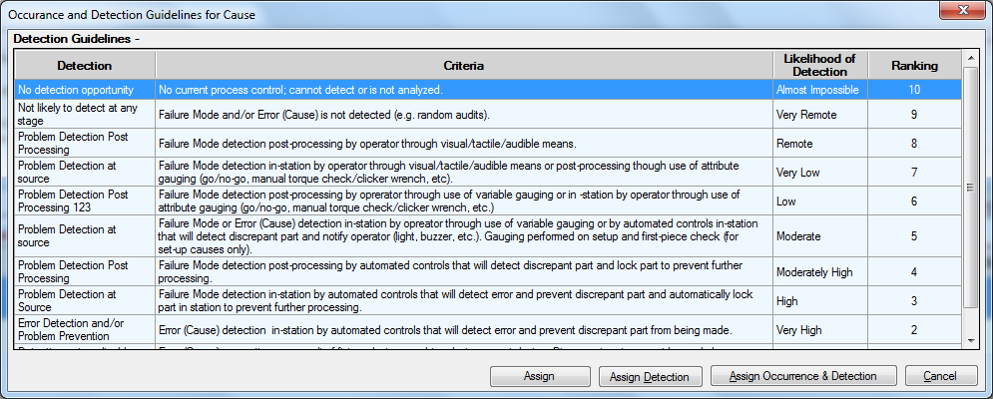Click the Assign button

539,376
